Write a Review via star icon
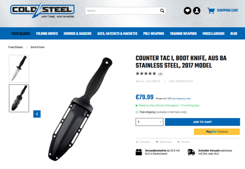The image size is (245, 169). pos(179,142)
